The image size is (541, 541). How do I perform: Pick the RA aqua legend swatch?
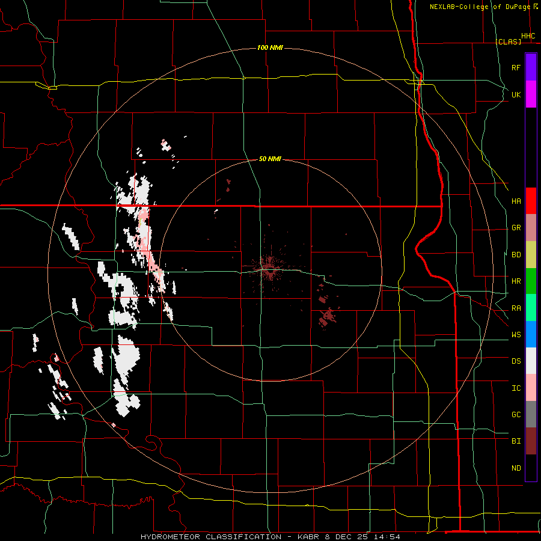pyautogui.click(x=531, y=308)
